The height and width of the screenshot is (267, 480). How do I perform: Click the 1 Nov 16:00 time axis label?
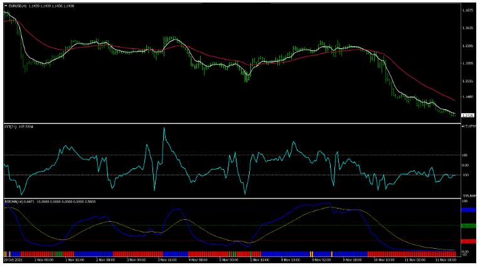click(x=75, y=260)
